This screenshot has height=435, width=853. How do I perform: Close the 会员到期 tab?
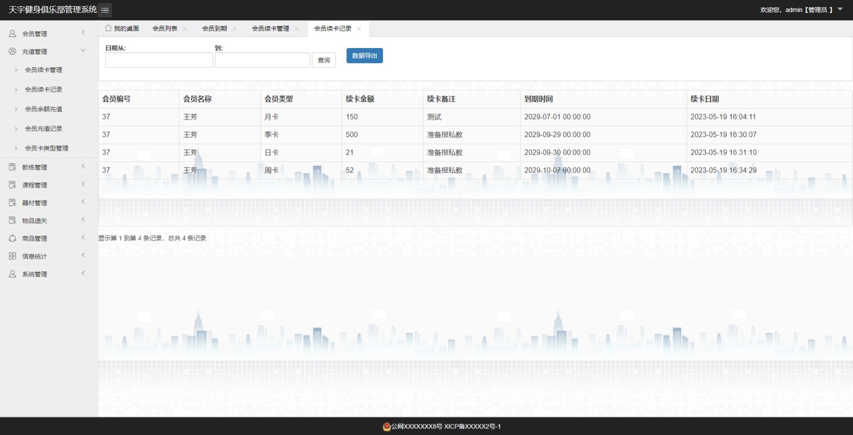click(x=234, y=29)
